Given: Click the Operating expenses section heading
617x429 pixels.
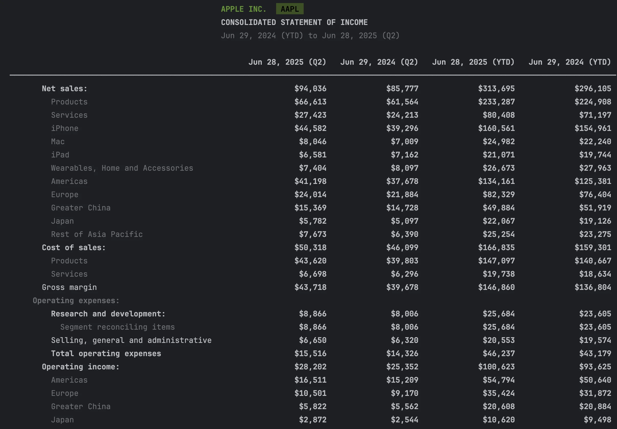Looking at the screenshot, I should (76, 301).
